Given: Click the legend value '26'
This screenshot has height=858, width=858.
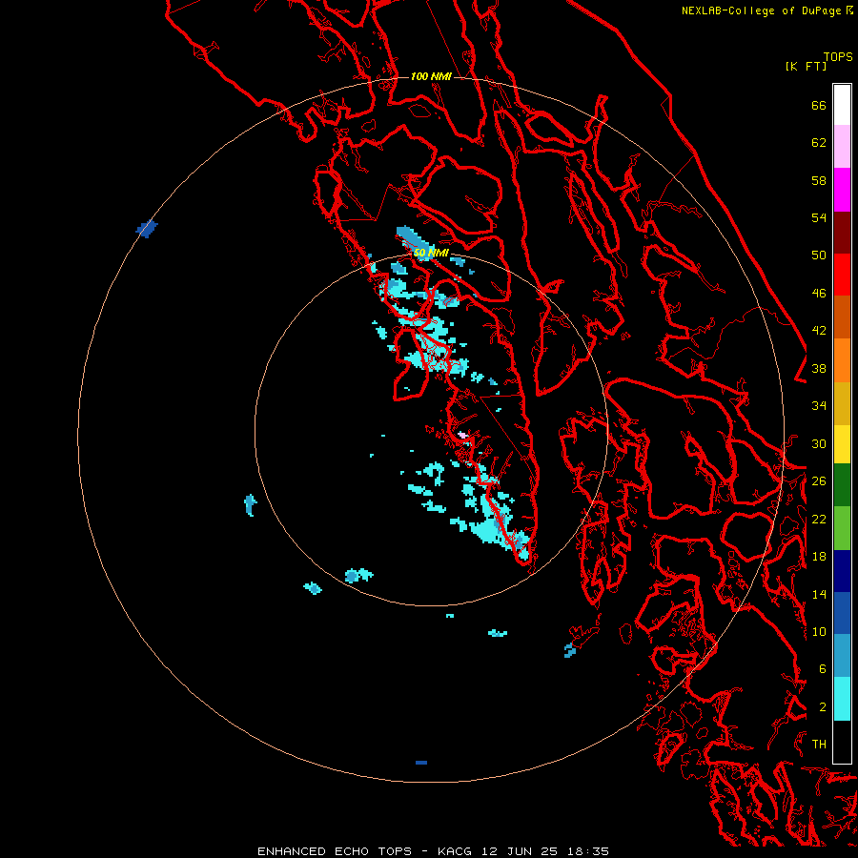Looking at the screenshot, I should (819, 481).
